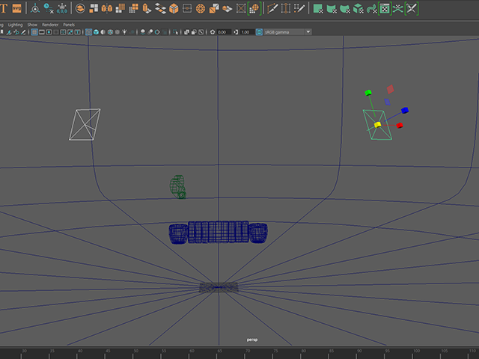Click the cylinder-on-plane mapping shelf icon
Screen dimensions: 479x359
coord(147,8)
